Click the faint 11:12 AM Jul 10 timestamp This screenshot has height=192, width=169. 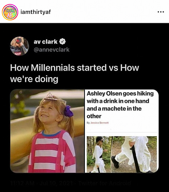[x=41, y=183]
